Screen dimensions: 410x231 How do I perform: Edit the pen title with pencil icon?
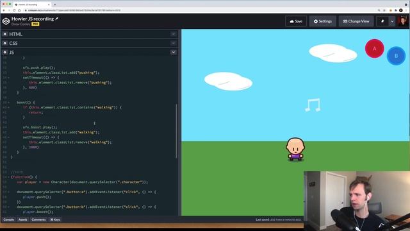click(x=57, y=19)
